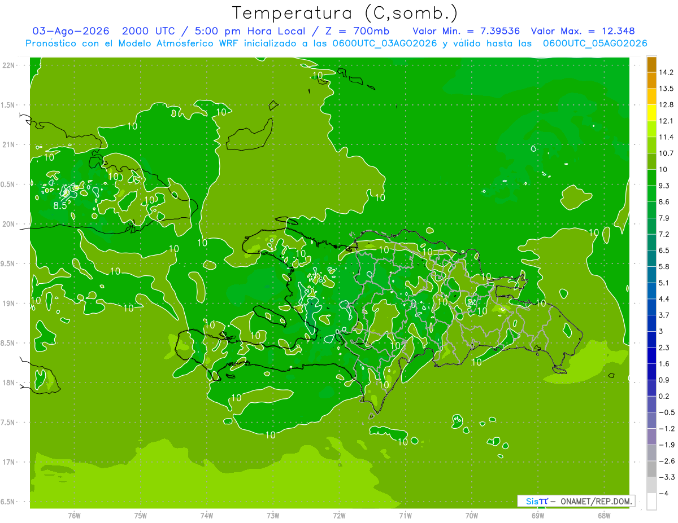Click the "4.4" color scale label
This screenshot has width=678, height=523.
(x=664, y=299)
